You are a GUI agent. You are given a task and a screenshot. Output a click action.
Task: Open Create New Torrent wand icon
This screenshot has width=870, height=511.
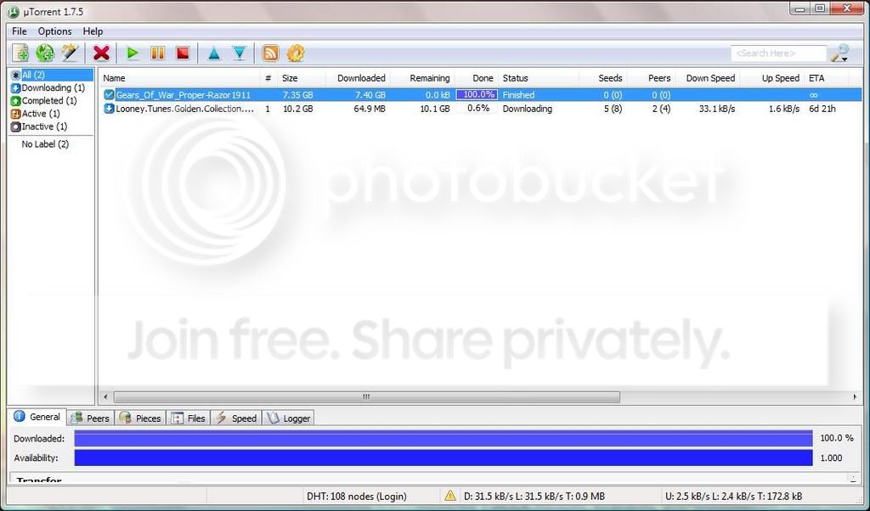tap(70, 53)
